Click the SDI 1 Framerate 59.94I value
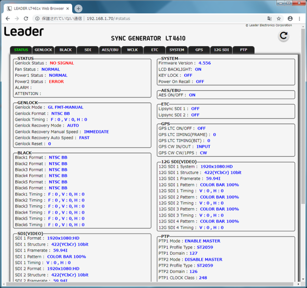 coord(60,251)
